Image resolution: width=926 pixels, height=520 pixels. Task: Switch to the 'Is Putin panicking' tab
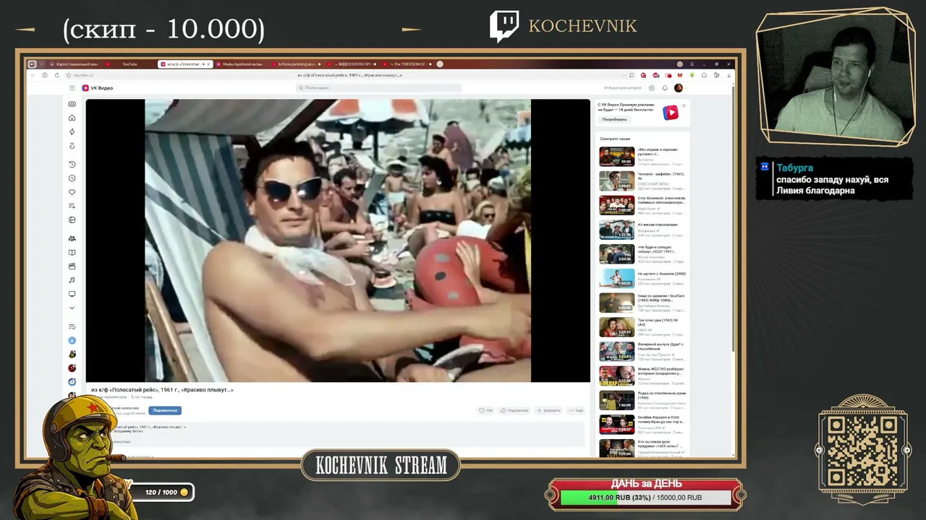point(297,64)
